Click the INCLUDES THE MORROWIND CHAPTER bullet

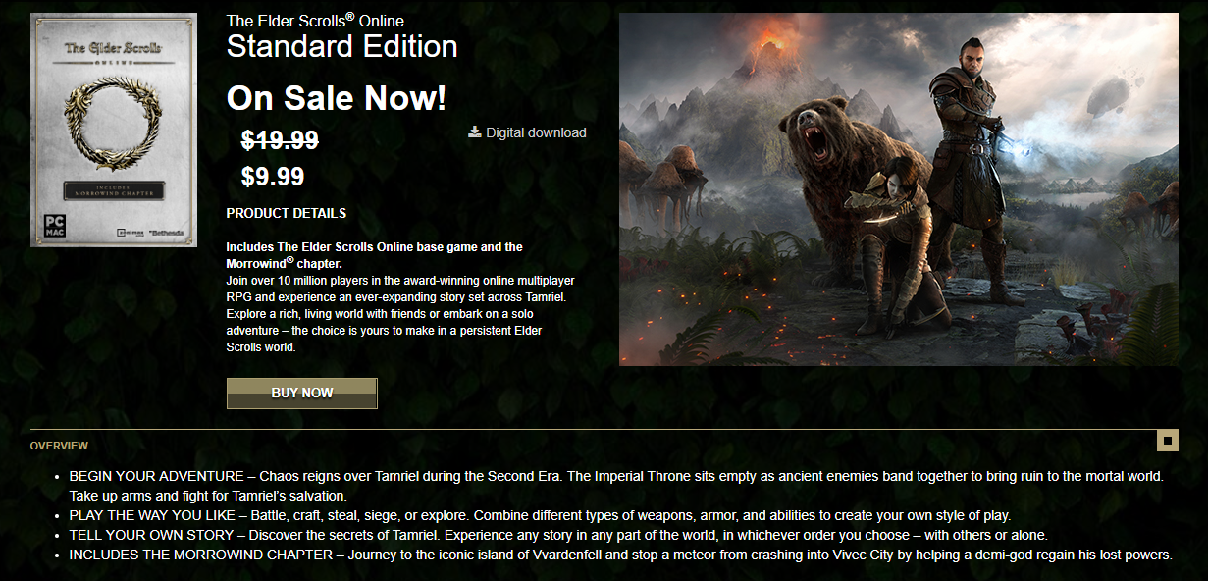click(x=620, y=555)
